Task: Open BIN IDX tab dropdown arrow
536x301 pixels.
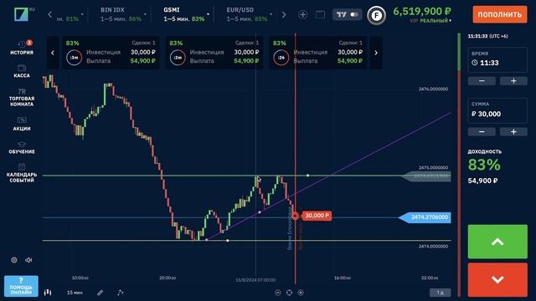Action: [x=145, y=14]
